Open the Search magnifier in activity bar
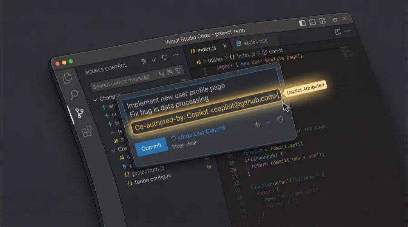 (x=74, y=95)
